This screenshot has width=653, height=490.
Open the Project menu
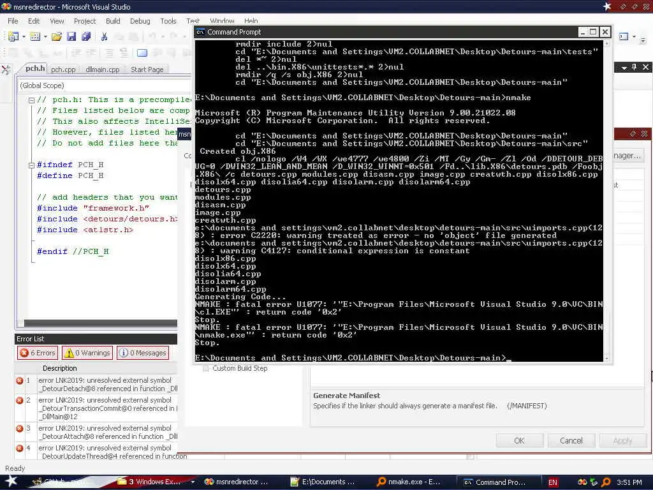click(85, 21)
